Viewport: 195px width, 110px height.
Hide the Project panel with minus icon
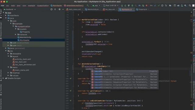63,9
